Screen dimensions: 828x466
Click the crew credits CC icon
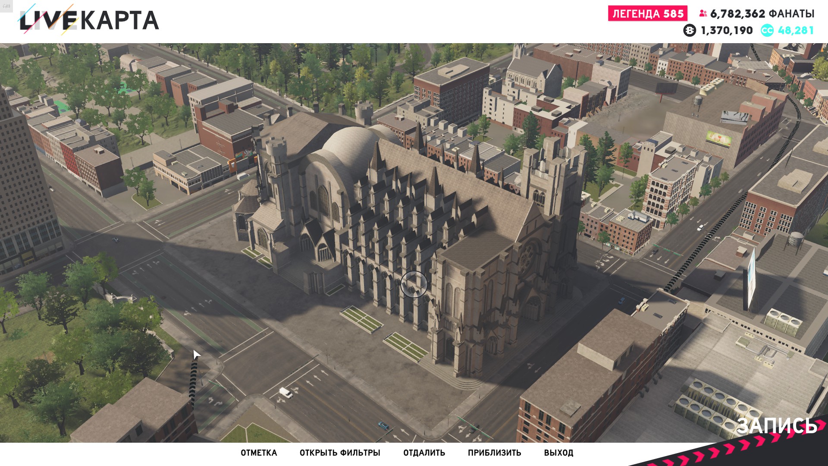click(x=767, y=30)
